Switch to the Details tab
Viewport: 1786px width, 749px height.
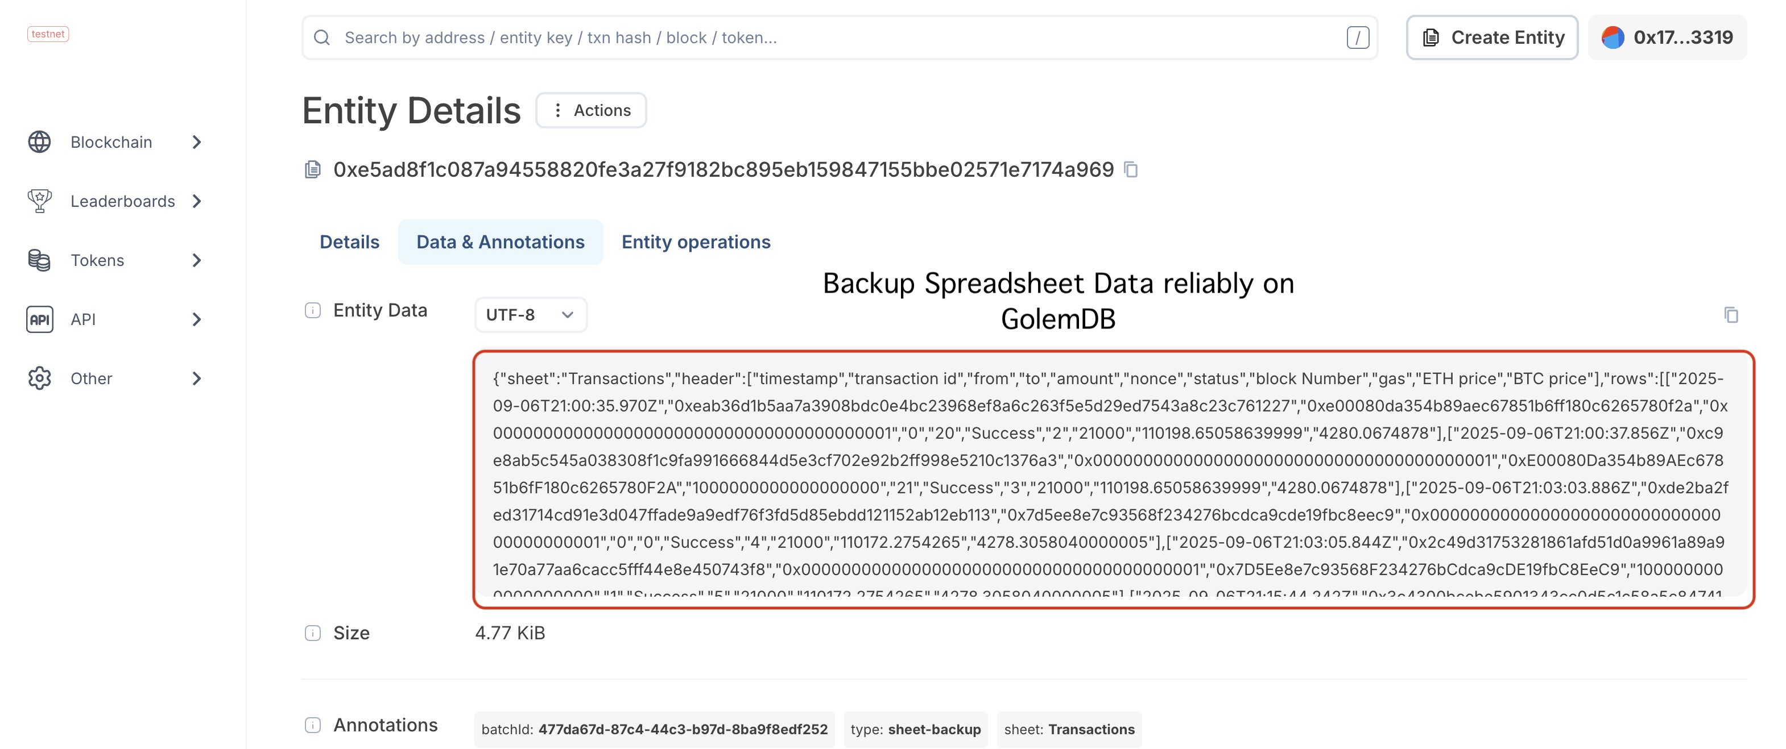[x=349, y=242]
